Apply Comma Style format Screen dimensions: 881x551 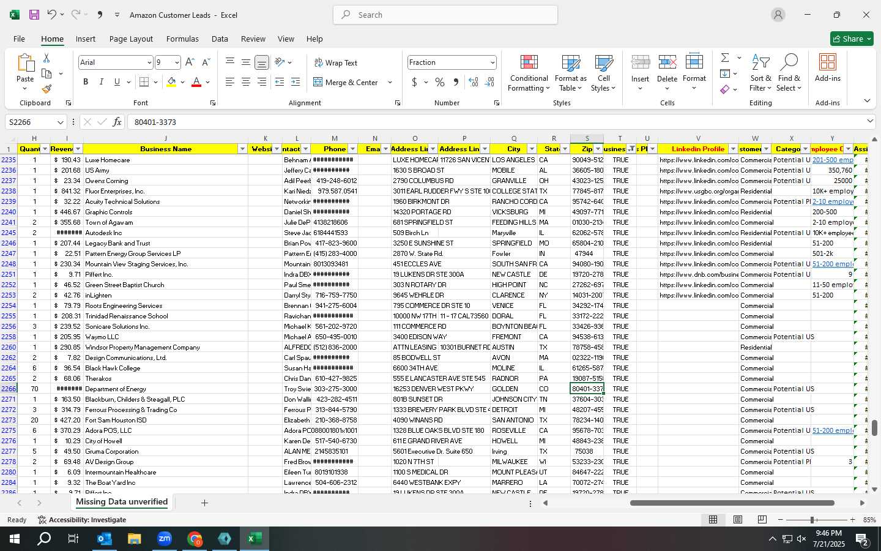click(x=456, y=82)
